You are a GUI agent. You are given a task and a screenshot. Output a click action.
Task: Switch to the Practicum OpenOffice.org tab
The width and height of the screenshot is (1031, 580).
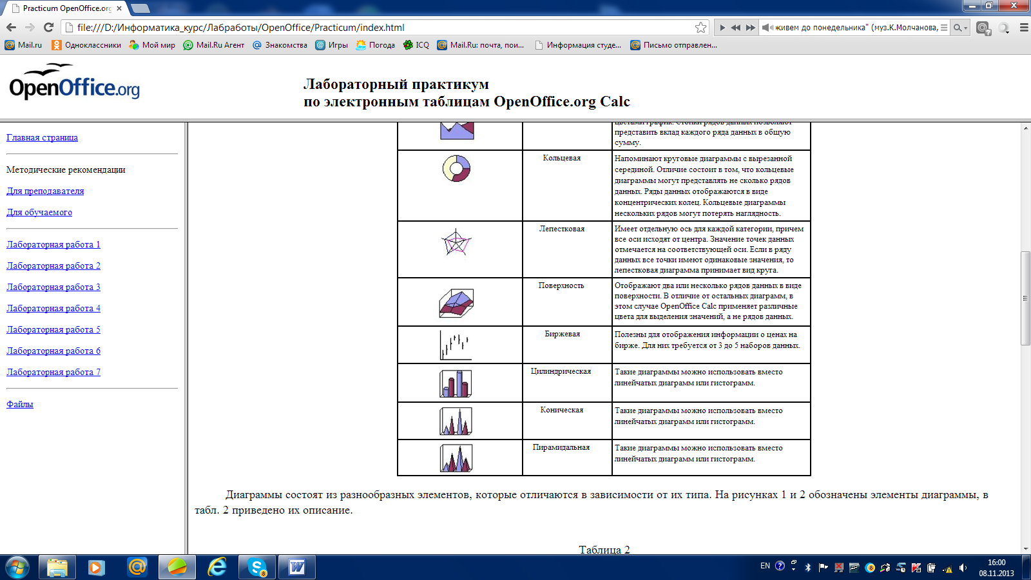coord(64,8)
